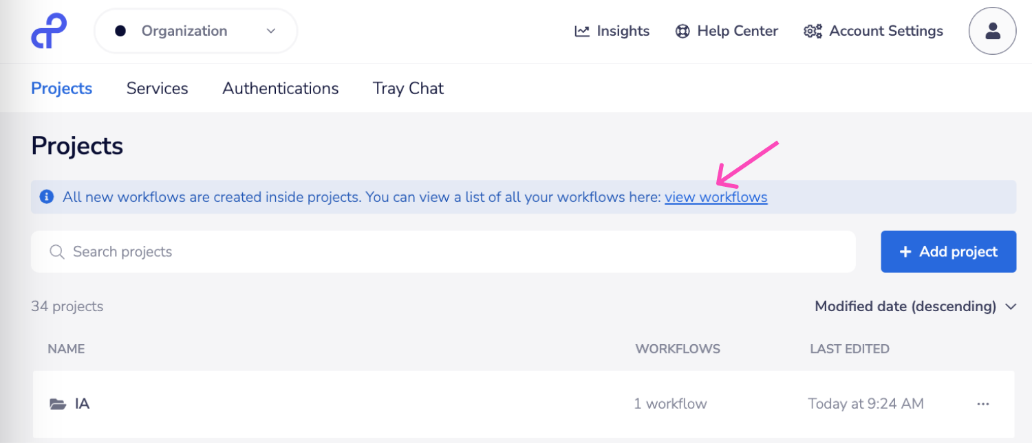1032x443 pixels.
Task: Click the Tray logo in the top left
Action: (48, 30)
